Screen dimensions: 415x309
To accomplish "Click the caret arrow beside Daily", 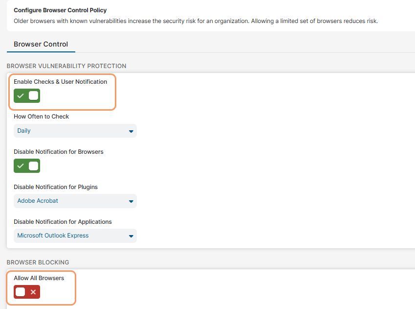I will 131,131.
